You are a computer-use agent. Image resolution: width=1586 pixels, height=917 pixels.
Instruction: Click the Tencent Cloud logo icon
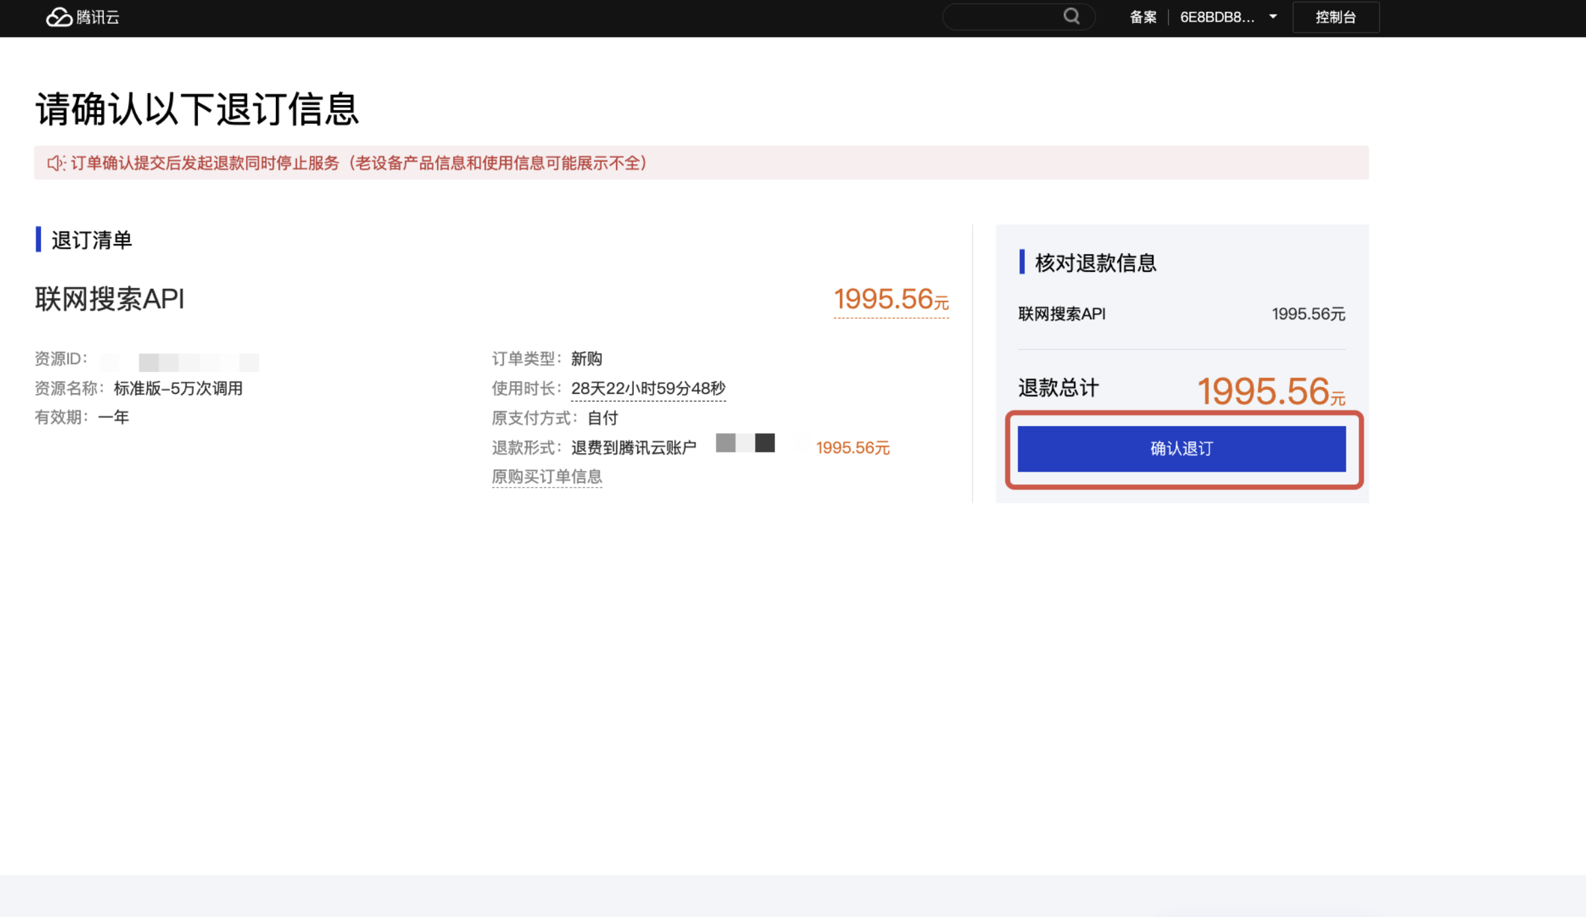pos(59,17)
